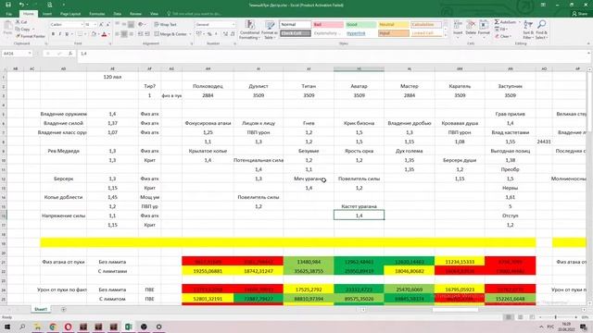Expand the Name Box dropdown

tap(30, 54)
